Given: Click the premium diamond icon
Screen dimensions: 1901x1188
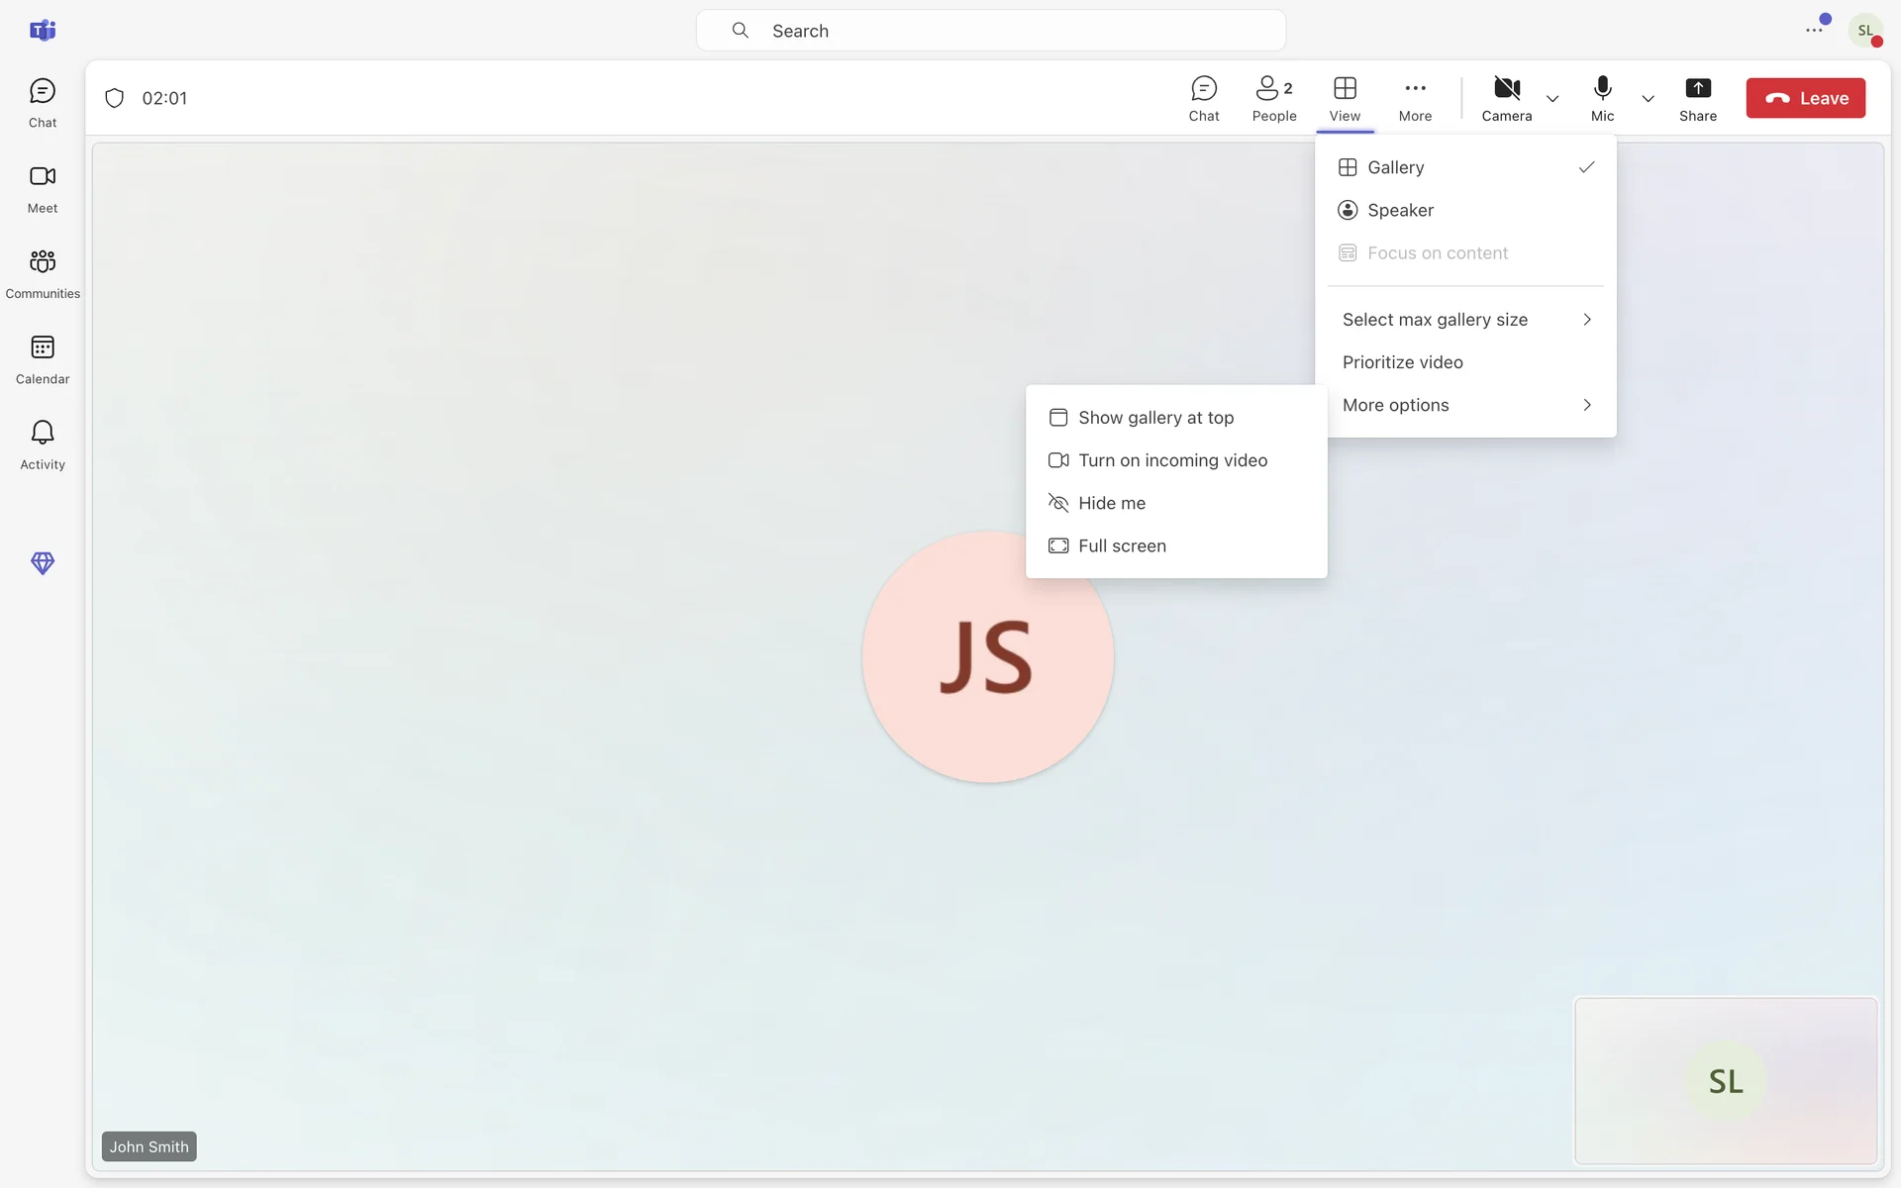Looking at the screenshot, I should point(43,563).
